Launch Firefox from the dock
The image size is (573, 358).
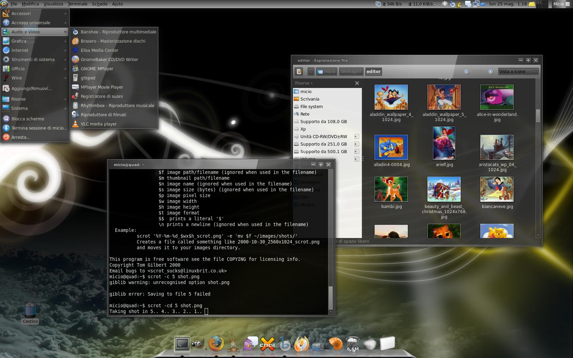216,344
